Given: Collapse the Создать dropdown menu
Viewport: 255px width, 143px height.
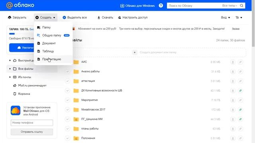Looking at the screenshot, I should (x=45, y=17).
